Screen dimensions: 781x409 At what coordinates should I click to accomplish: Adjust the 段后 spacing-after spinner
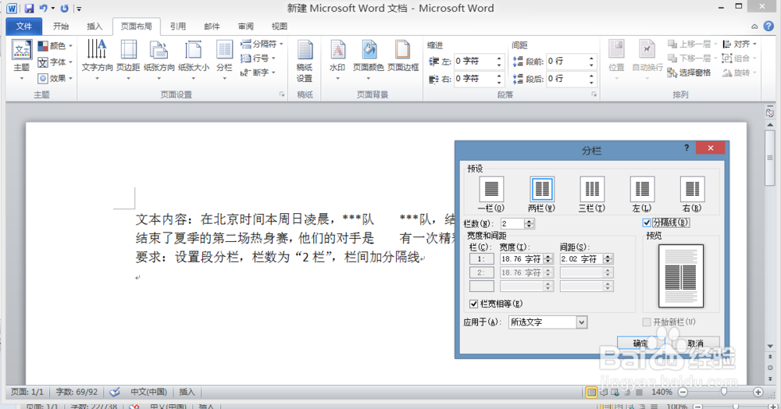[591, 79]
